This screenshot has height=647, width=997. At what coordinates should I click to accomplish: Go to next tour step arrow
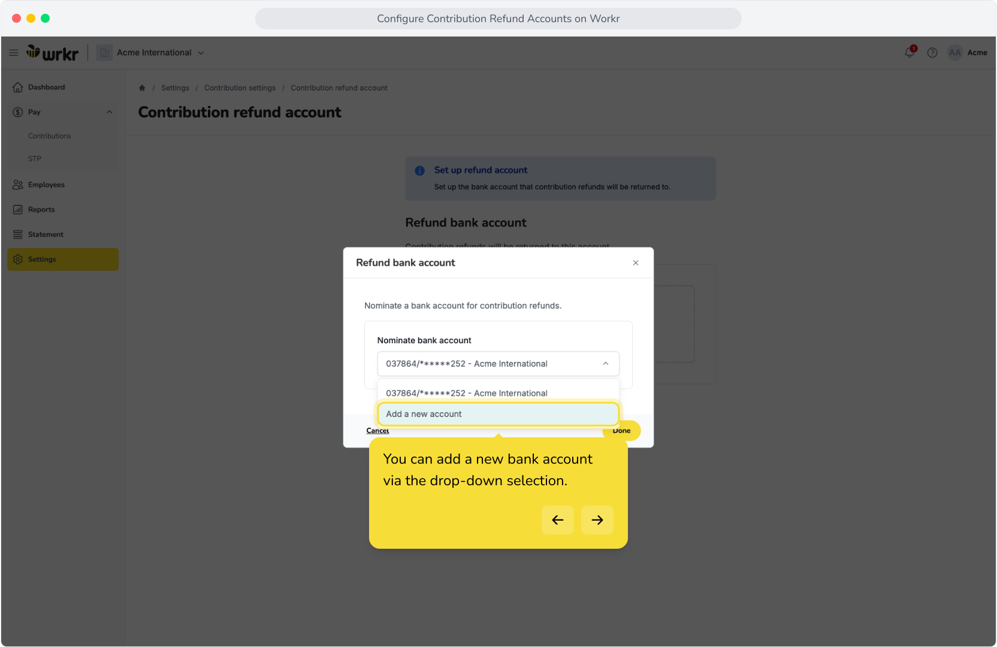pos(597,520)
